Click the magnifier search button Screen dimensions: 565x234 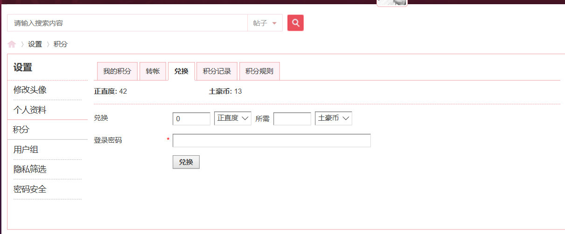pos(295,23)
